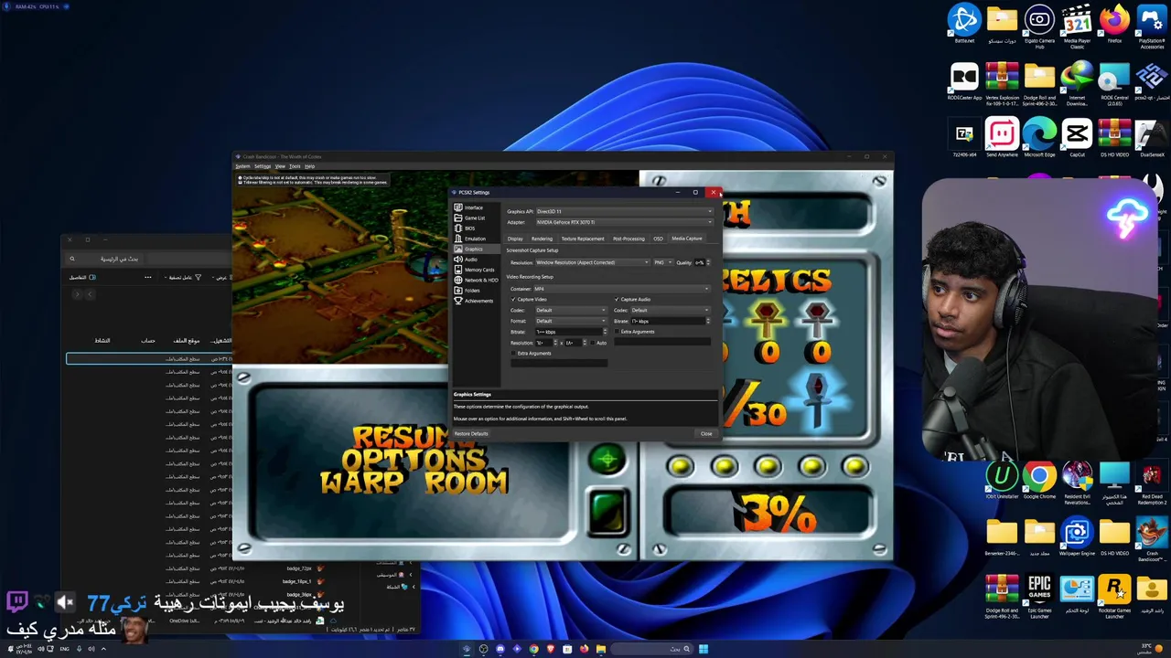
Task: Open Elgato Camera Hub desktop shortcut
Action: pos(1039,25)
